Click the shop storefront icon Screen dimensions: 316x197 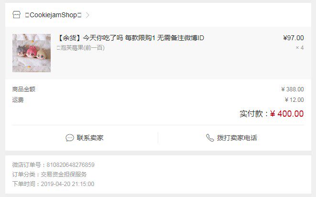pyautogui.click(x=16, y=15)
